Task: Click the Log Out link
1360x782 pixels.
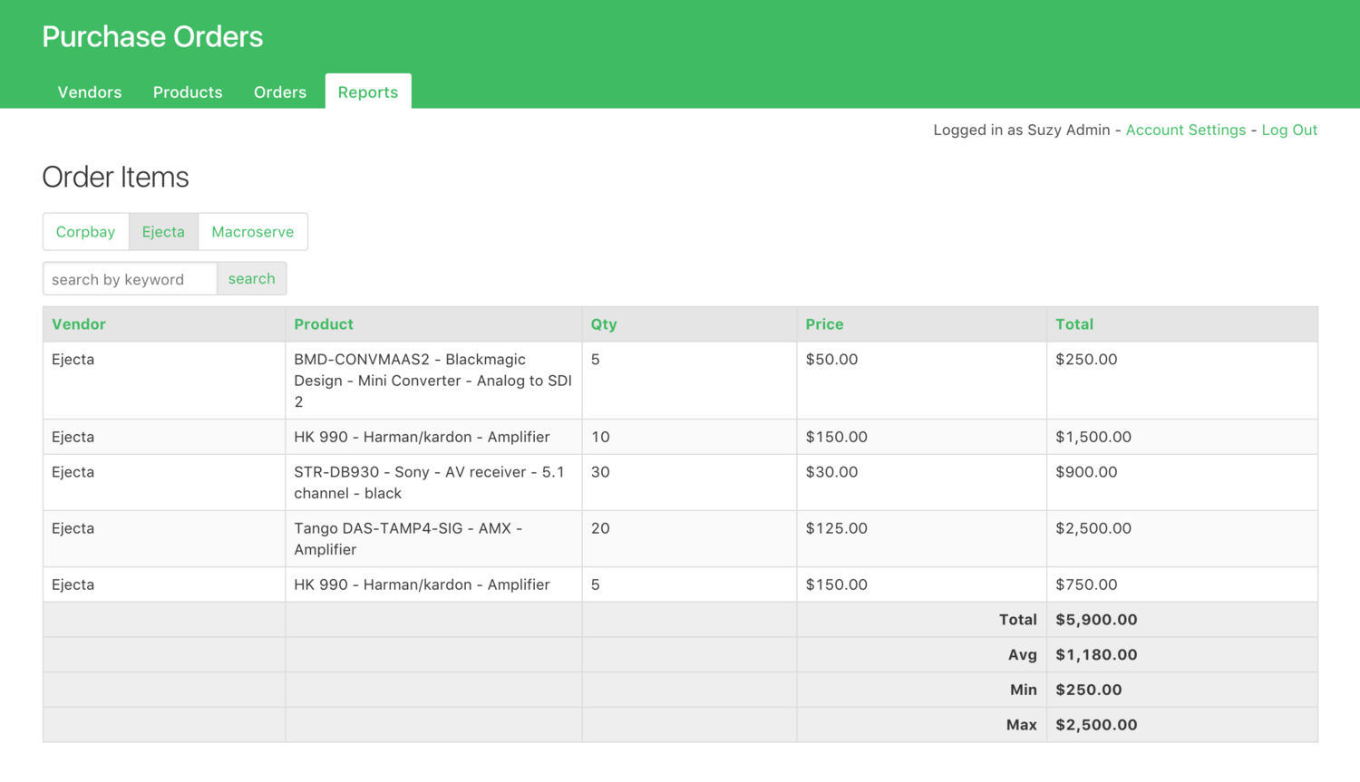Action: click(1289, 130)
